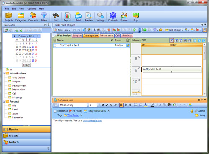This screenshot has width=209, height=154.
Task: Toggle the check-all box beside Name header
Action: [x=55, y=40]
